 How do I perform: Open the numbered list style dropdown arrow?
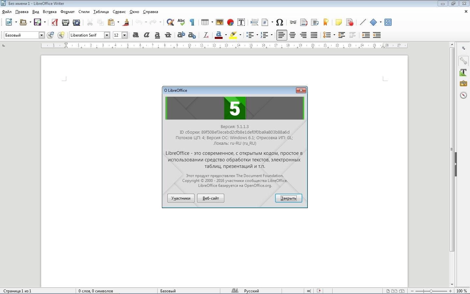[x=272, y=35]
